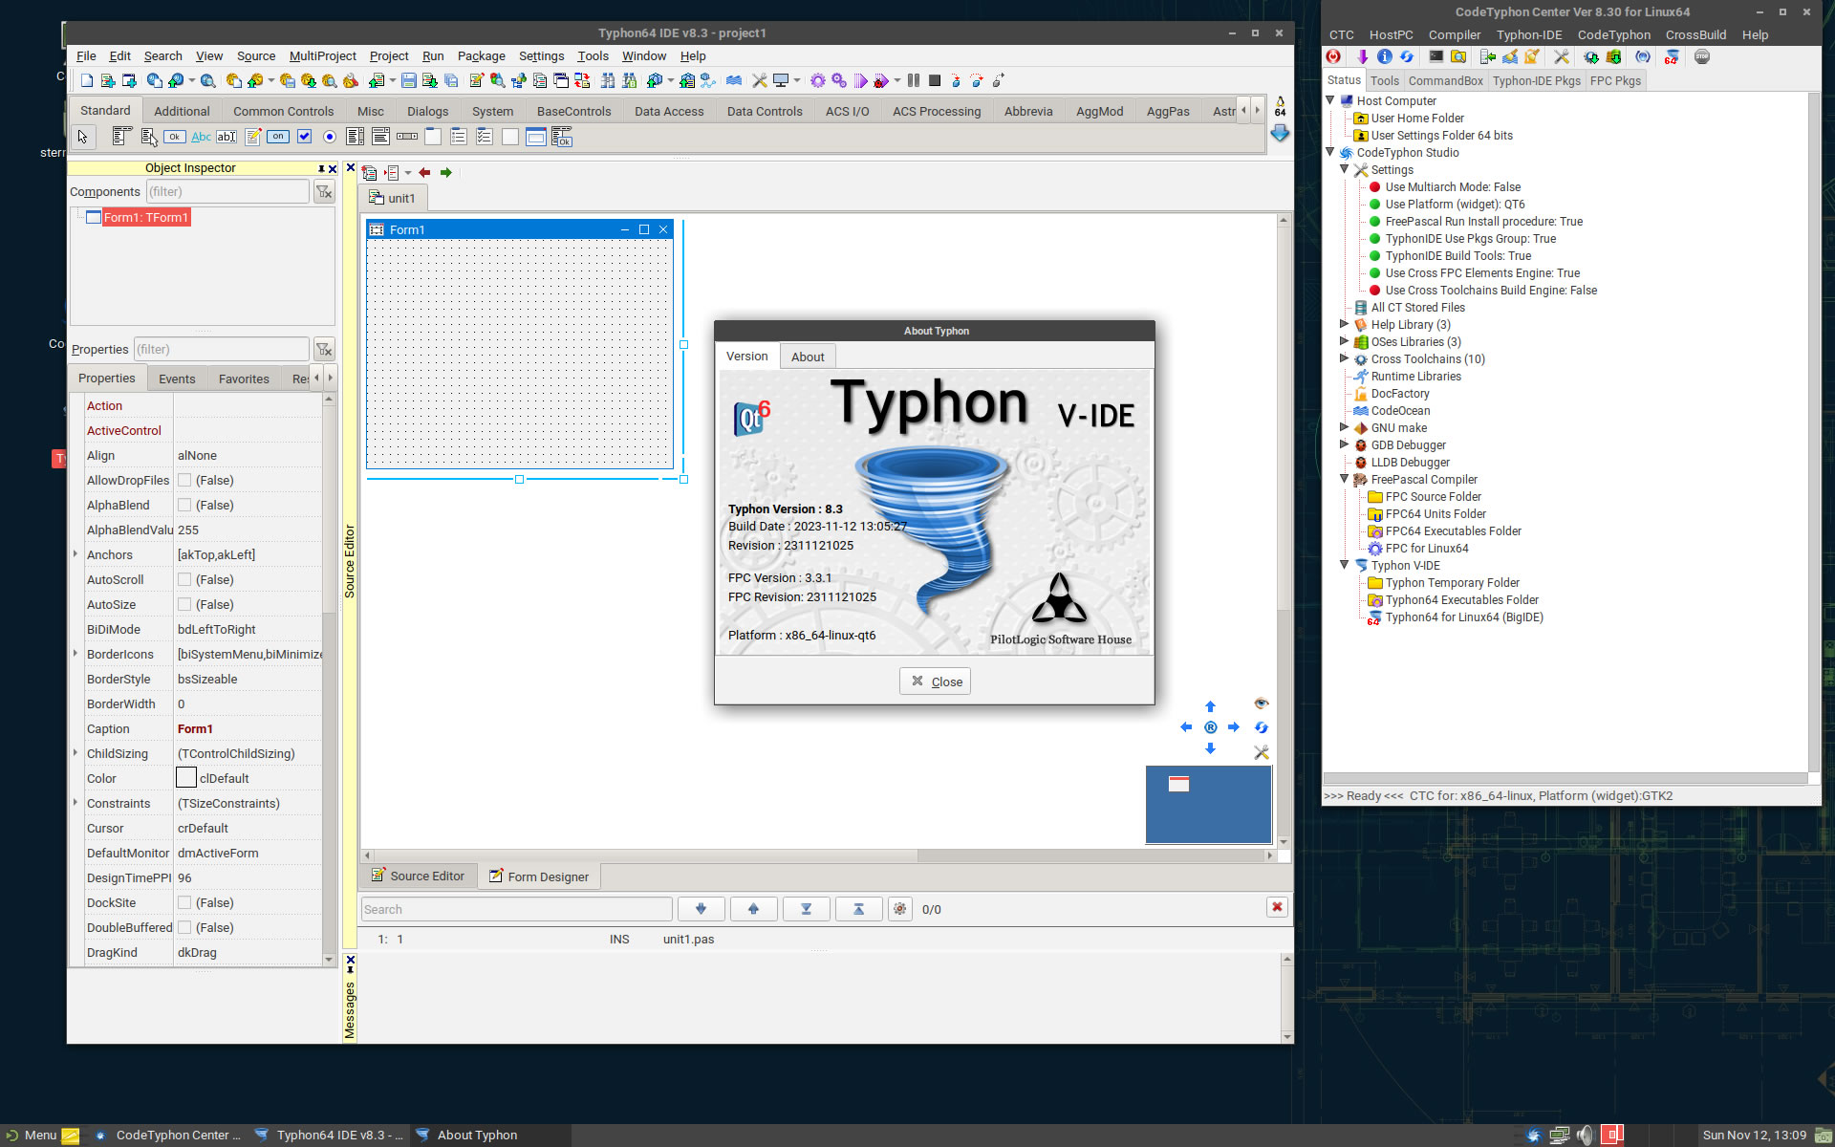Screen dimensions: 1835x1147
Task: Expand the BorderIcons property
Action: [x=76, y=654]
